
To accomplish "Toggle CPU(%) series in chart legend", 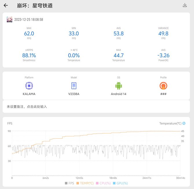I will [x=103, y=183].
